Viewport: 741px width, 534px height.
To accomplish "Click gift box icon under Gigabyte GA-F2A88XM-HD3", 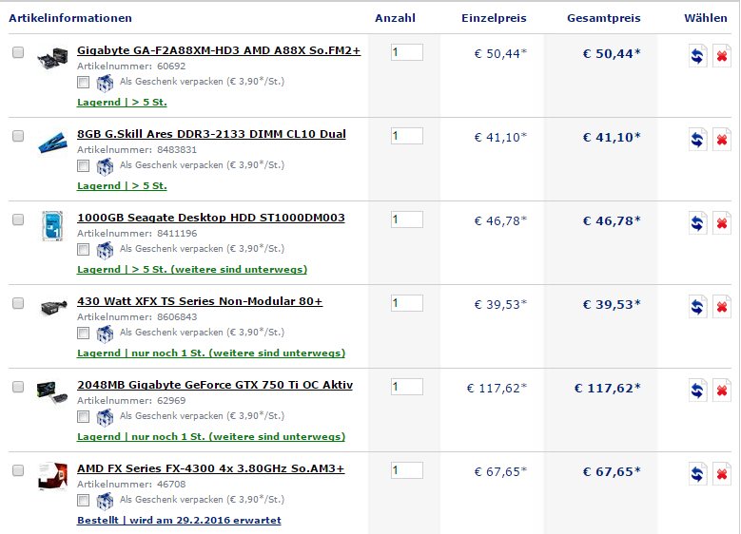I will [x=105, y=83].
